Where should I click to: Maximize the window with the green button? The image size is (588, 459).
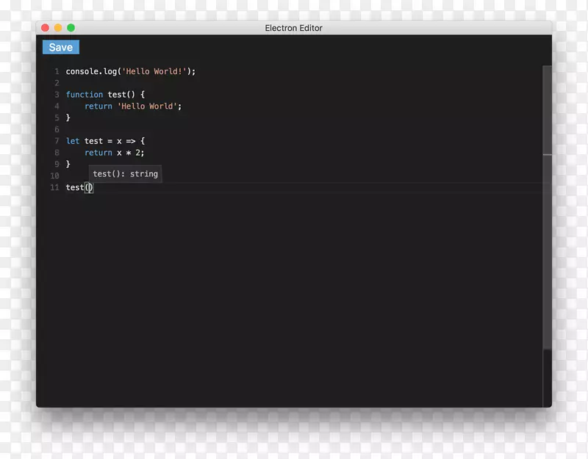point(71,28)
